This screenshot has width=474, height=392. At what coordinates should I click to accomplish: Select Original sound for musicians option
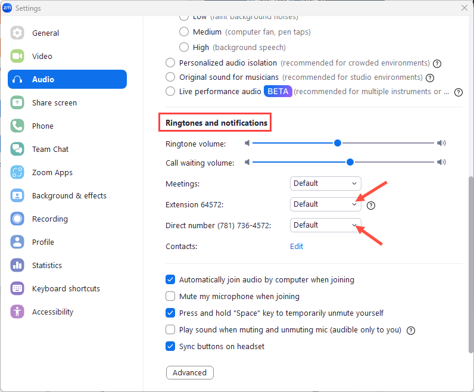(x=170, y=77)
